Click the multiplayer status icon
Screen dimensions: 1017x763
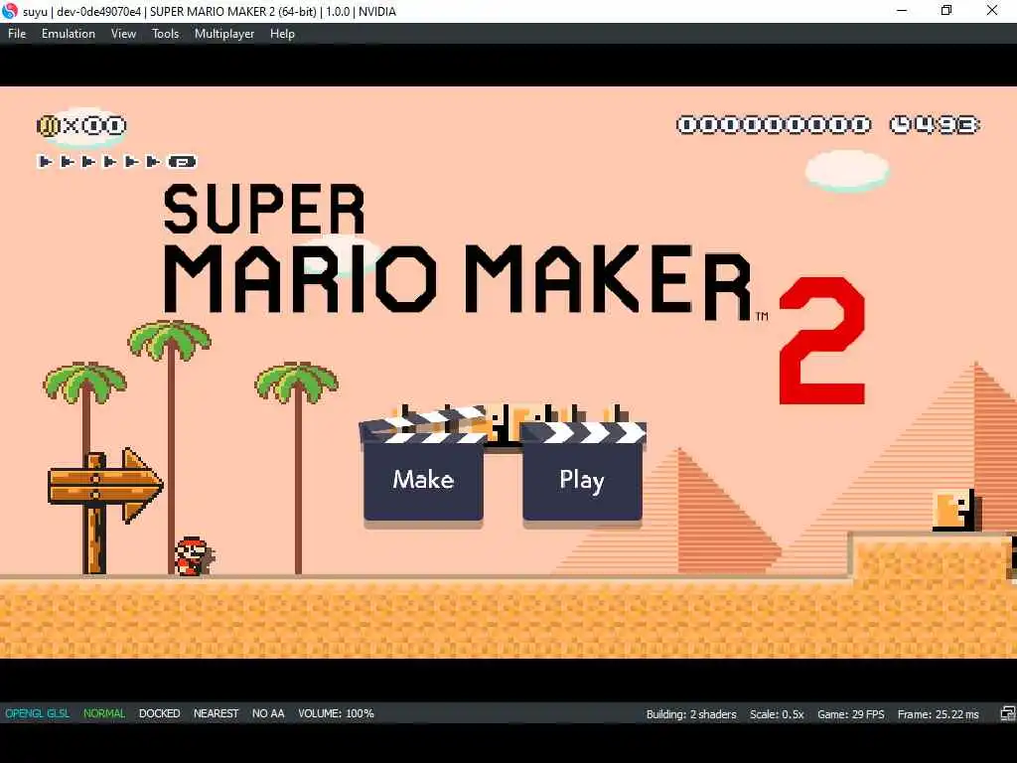(x=1007, y=713)
